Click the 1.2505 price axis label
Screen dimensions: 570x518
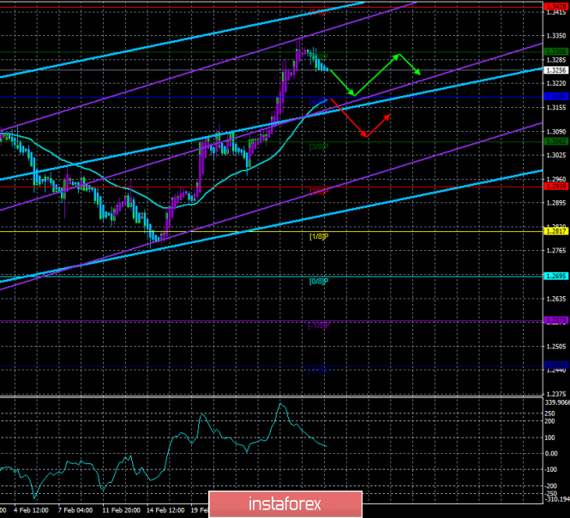[x=556, y=346]
